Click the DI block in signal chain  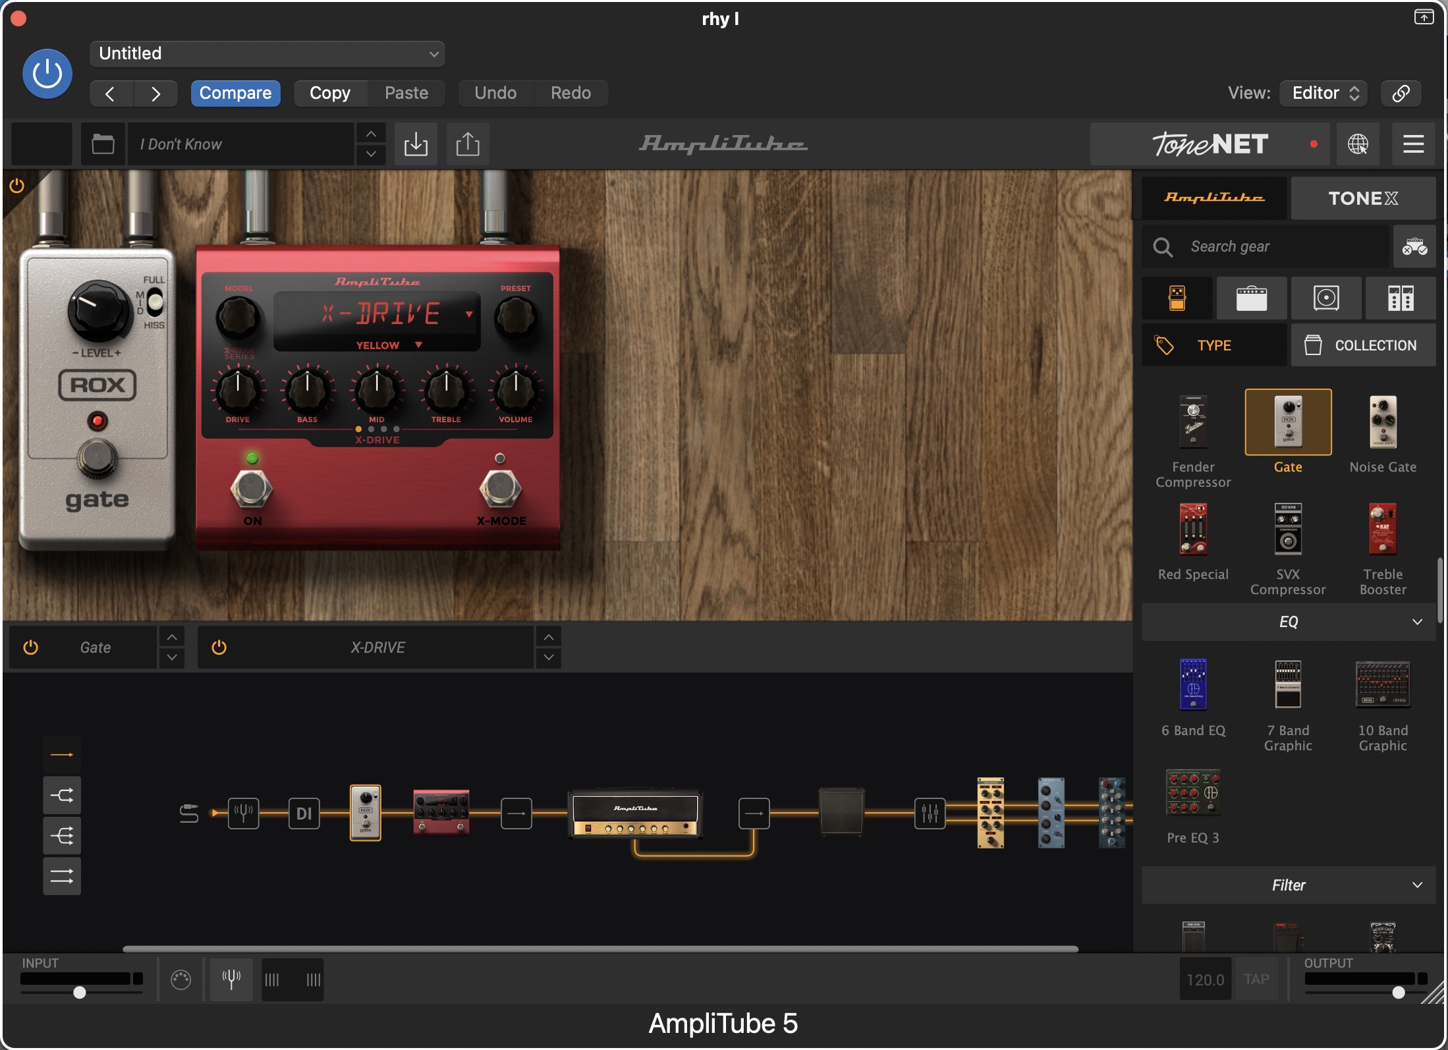[304, 813]
